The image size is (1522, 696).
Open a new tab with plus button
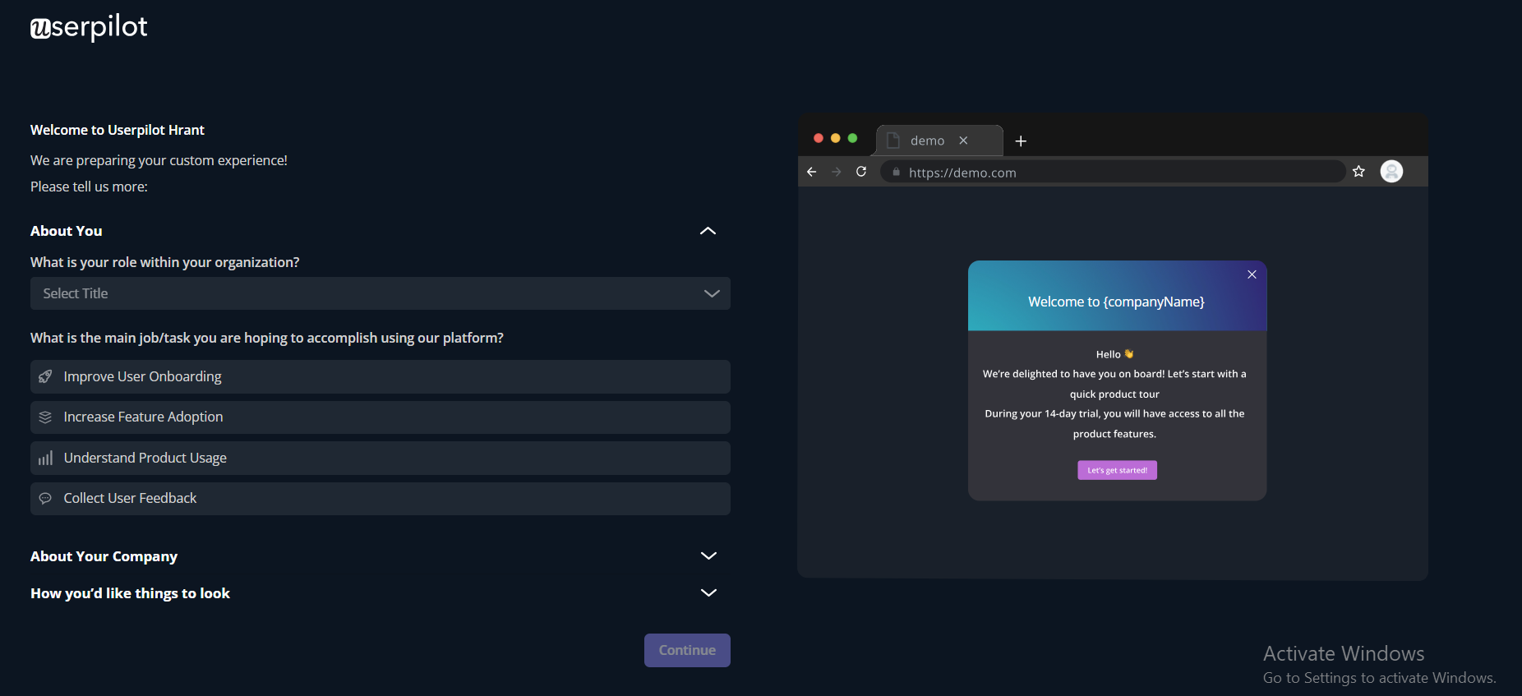1021,141
